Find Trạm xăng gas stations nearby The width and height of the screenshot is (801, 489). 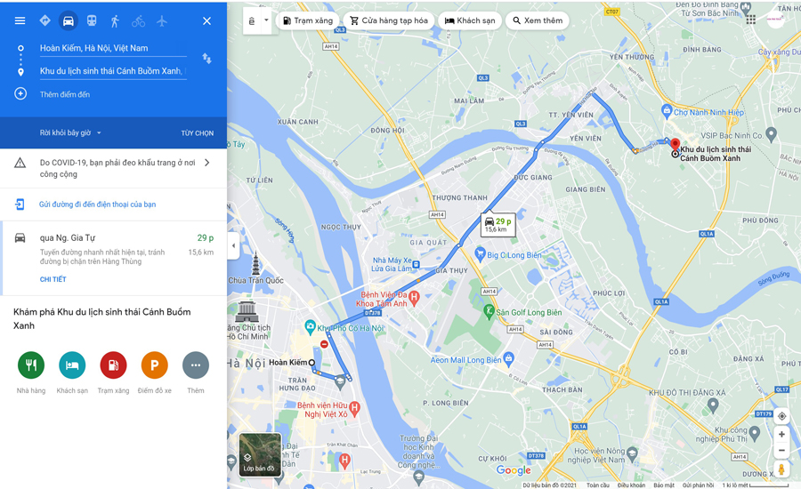coord(113,365)
